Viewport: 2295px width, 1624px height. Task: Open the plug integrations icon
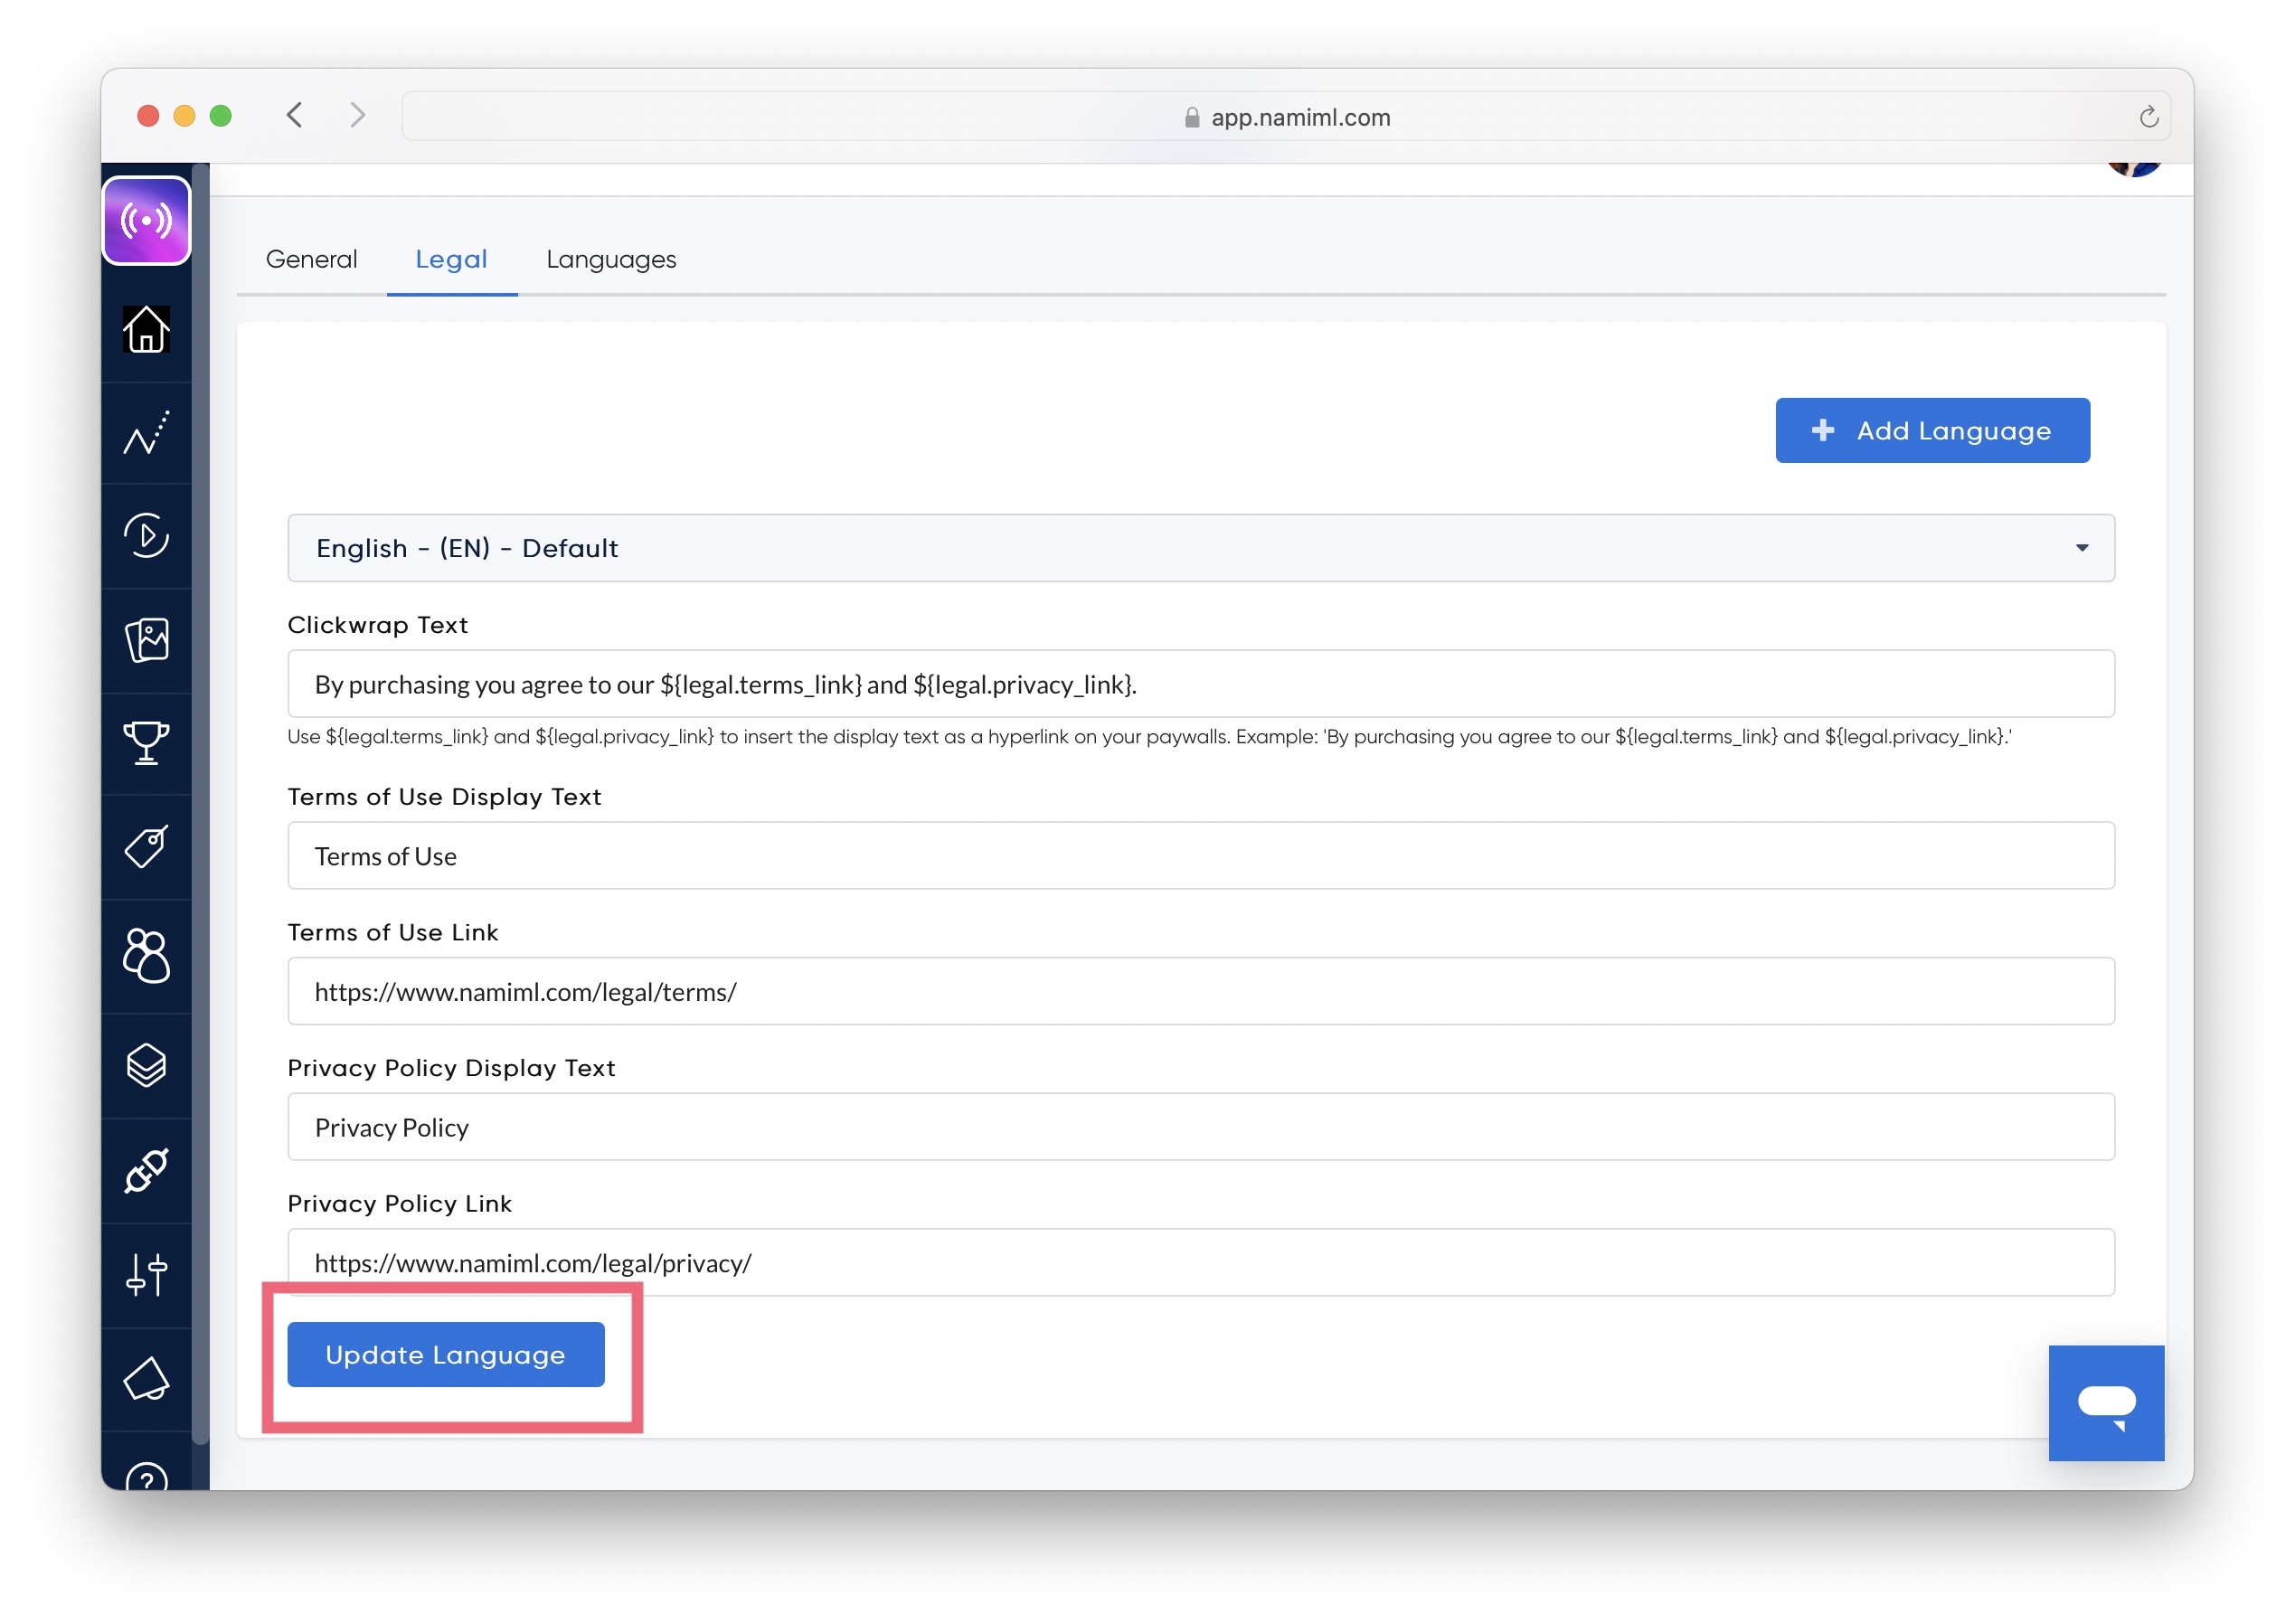[146, 1170]
